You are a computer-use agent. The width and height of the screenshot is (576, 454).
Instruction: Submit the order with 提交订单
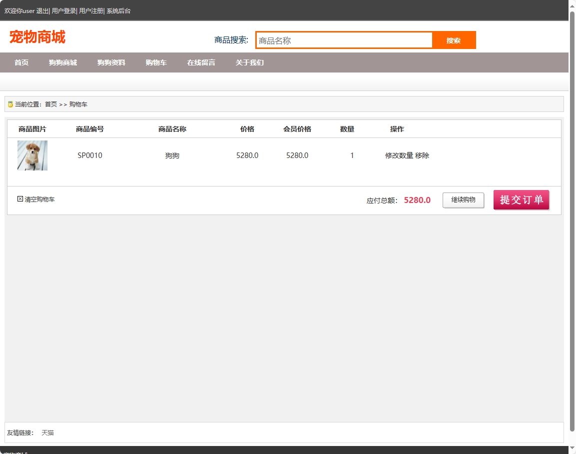point(521,200)
